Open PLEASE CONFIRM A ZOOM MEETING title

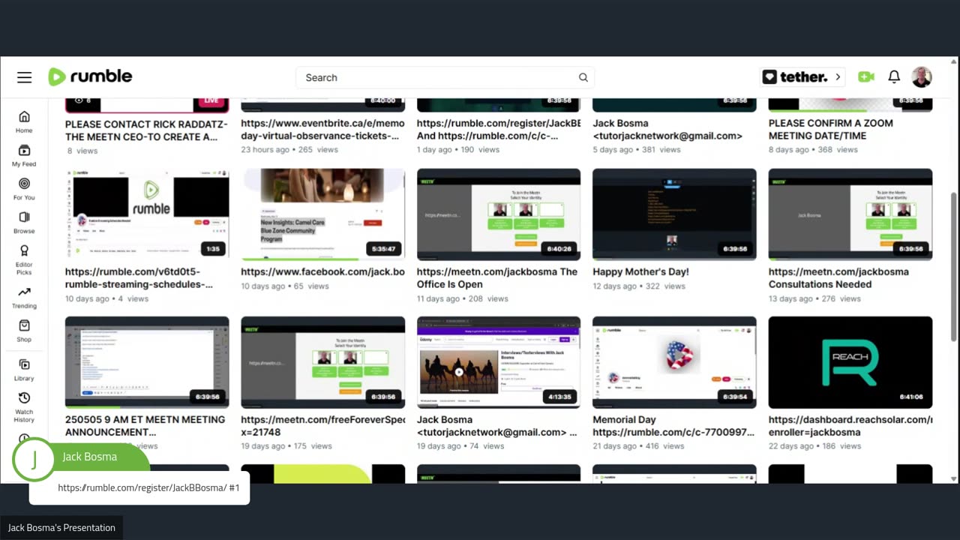click(831, 129)
